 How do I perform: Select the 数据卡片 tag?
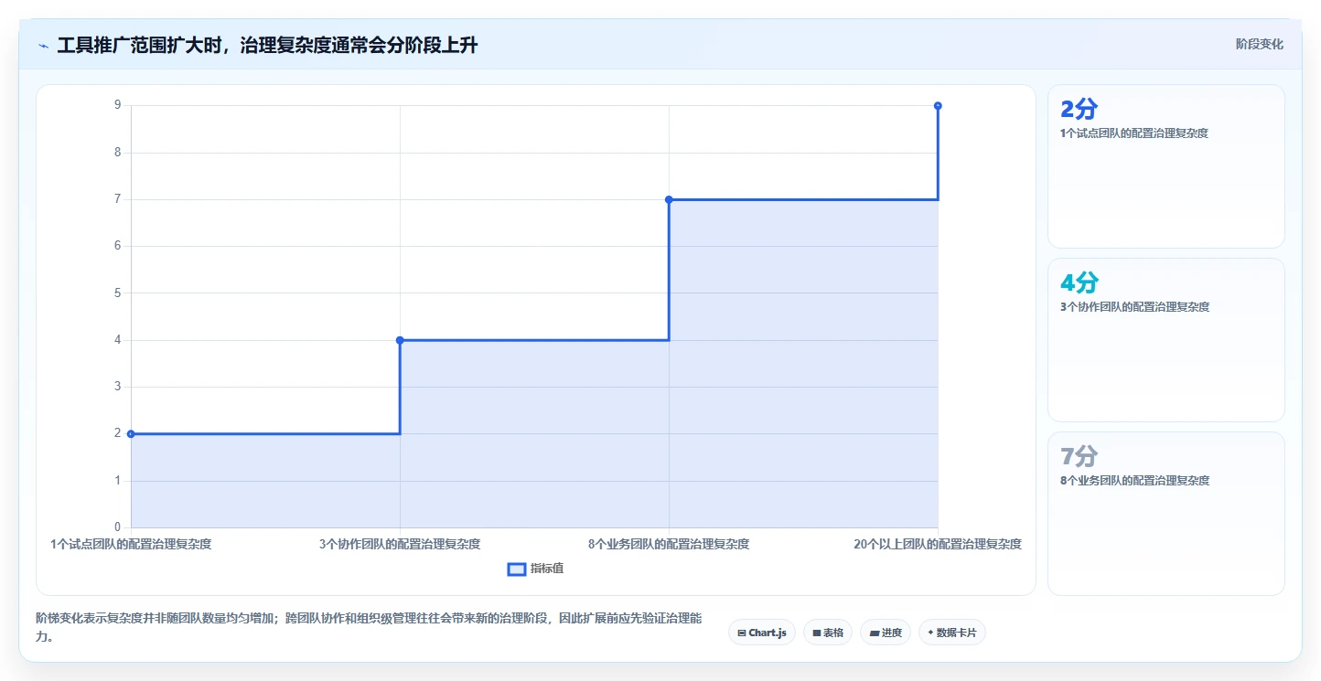click(952, 633)
